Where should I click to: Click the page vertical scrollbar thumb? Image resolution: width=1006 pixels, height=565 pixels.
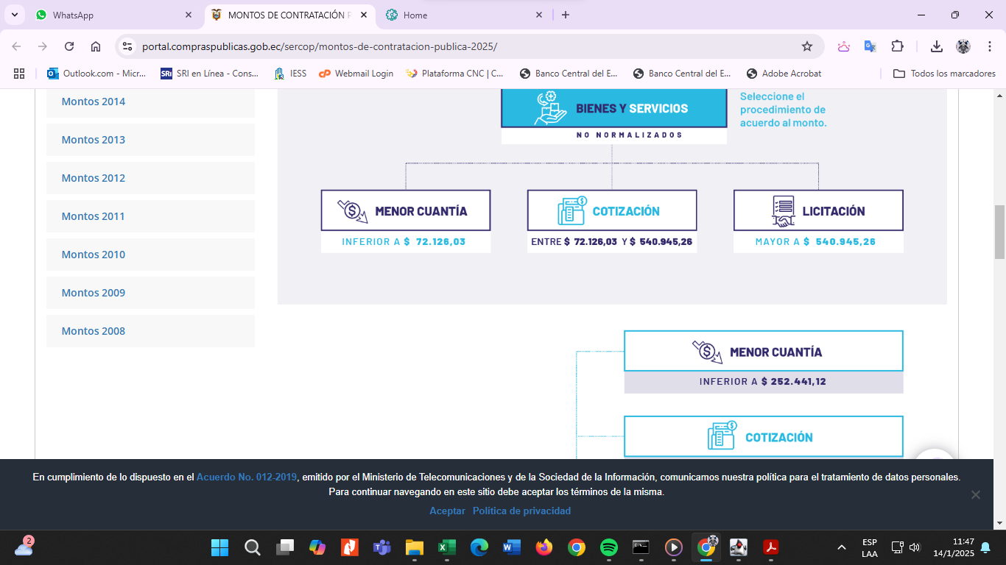click(999, 232)
